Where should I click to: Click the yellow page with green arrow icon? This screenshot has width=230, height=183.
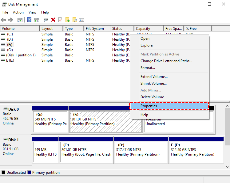tap(67, 20)
